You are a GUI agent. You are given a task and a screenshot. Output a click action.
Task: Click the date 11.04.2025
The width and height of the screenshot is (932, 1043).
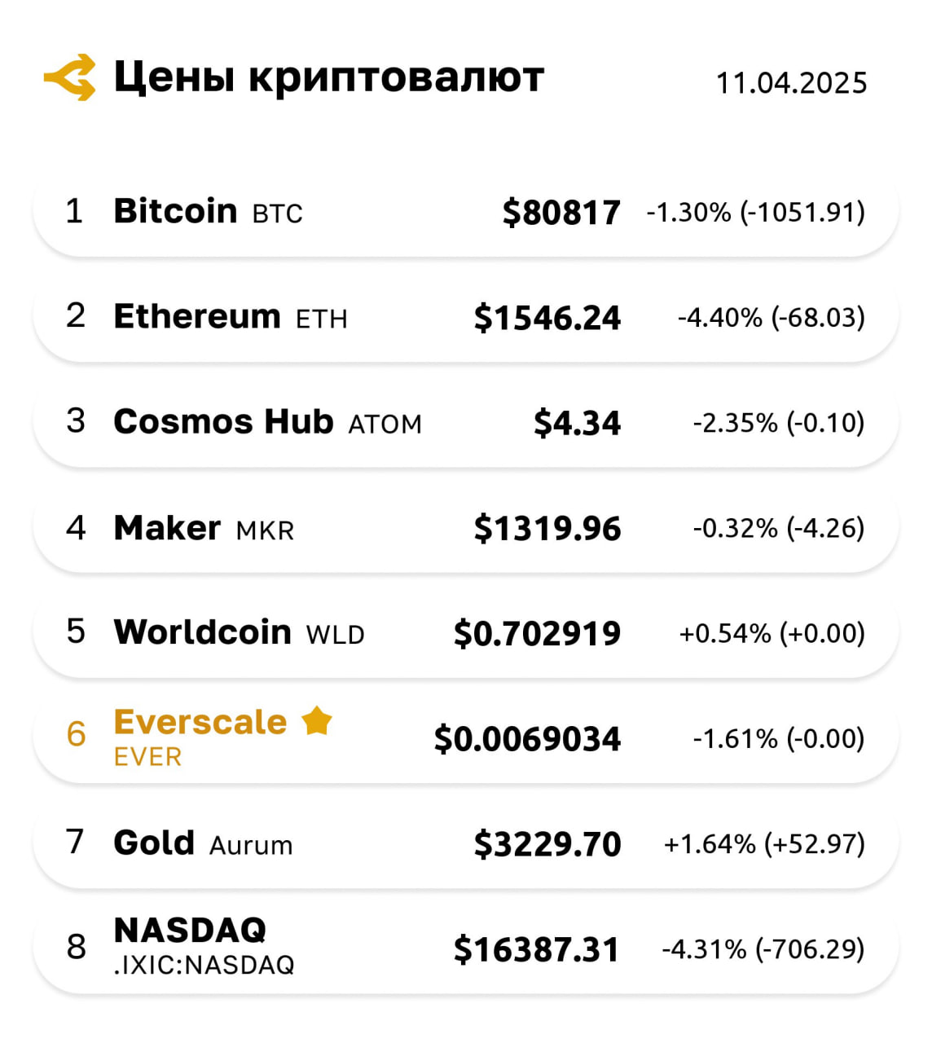[791, 83]
